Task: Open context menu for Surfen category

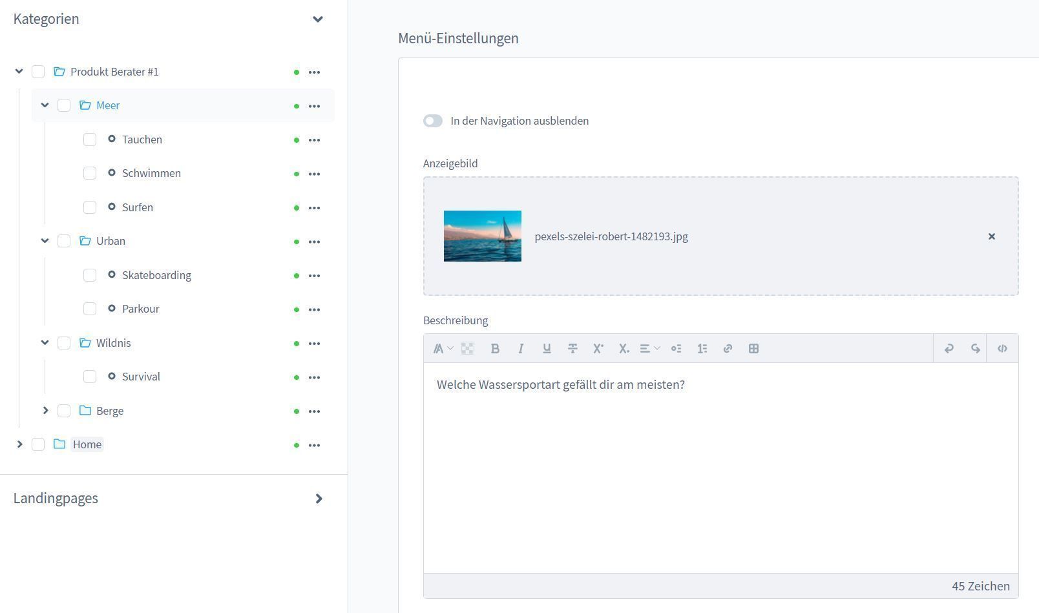Action: [314, 208]
